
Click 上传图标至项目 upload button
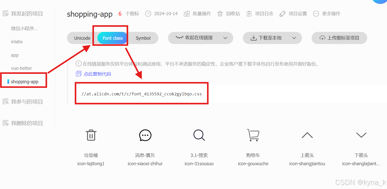point(339,38)
